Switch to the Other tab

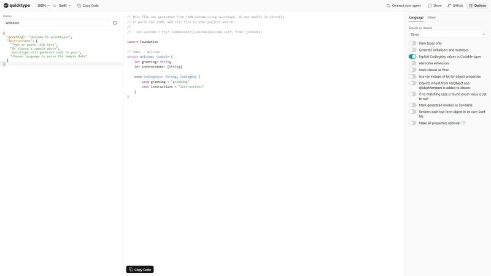(431, 18)
